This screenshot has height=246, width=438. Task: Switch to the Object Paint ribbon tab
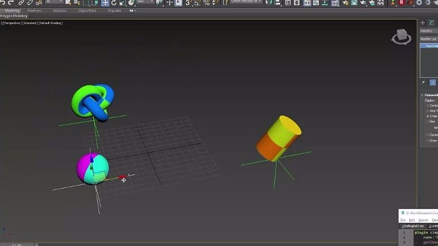click(87, 10)
